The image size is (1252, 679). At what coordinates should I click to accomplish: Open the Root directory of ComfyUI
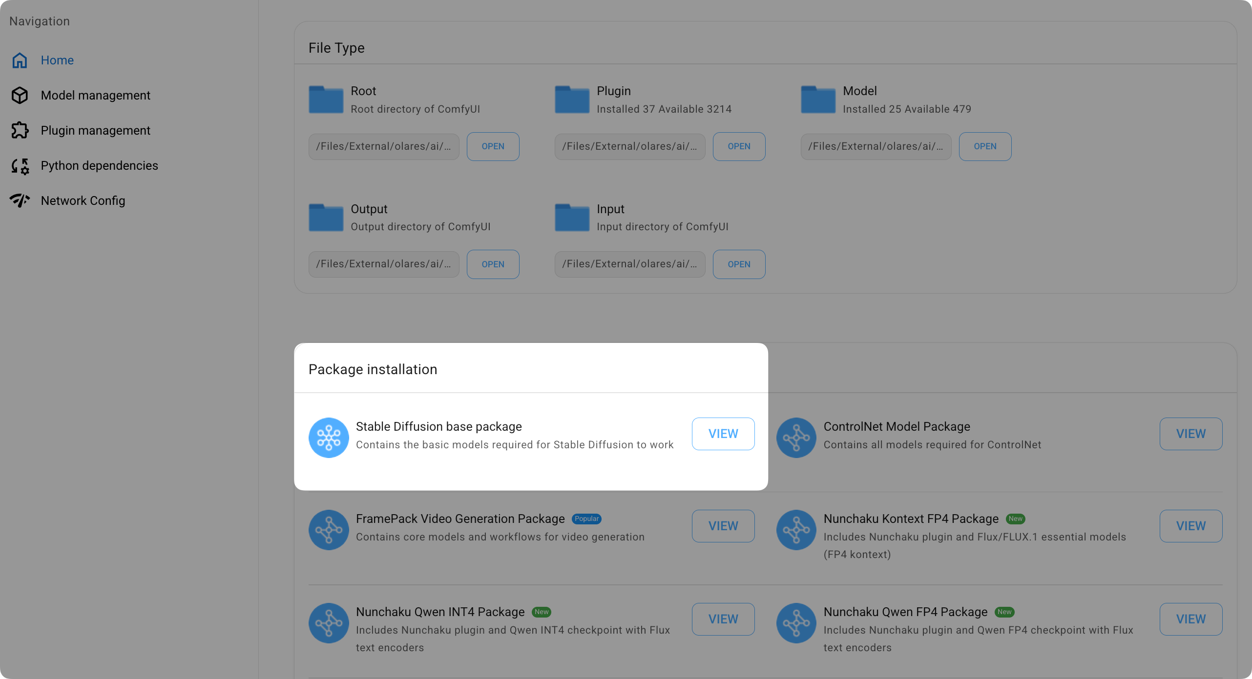click(x=492, y=146)
